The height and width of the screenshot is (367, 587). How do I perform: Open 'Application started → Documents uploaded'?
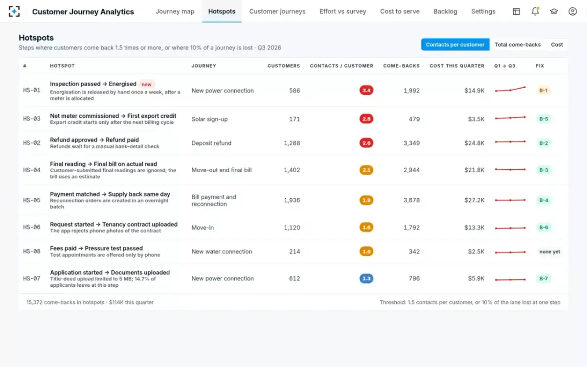pyautogui.click(x=110, y=273)
